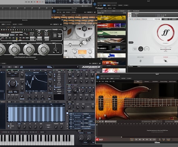This screenshot has width=178, height=147.
Task: Click the orange-outlined button in EZbass transport
Action: pyautogui.click(x=132, y=140)
